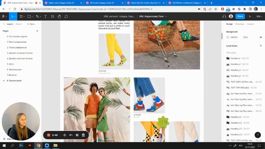Expand the Move tool options arrow
Viewport: 265px width, 149px height.
tap(15, 17)
